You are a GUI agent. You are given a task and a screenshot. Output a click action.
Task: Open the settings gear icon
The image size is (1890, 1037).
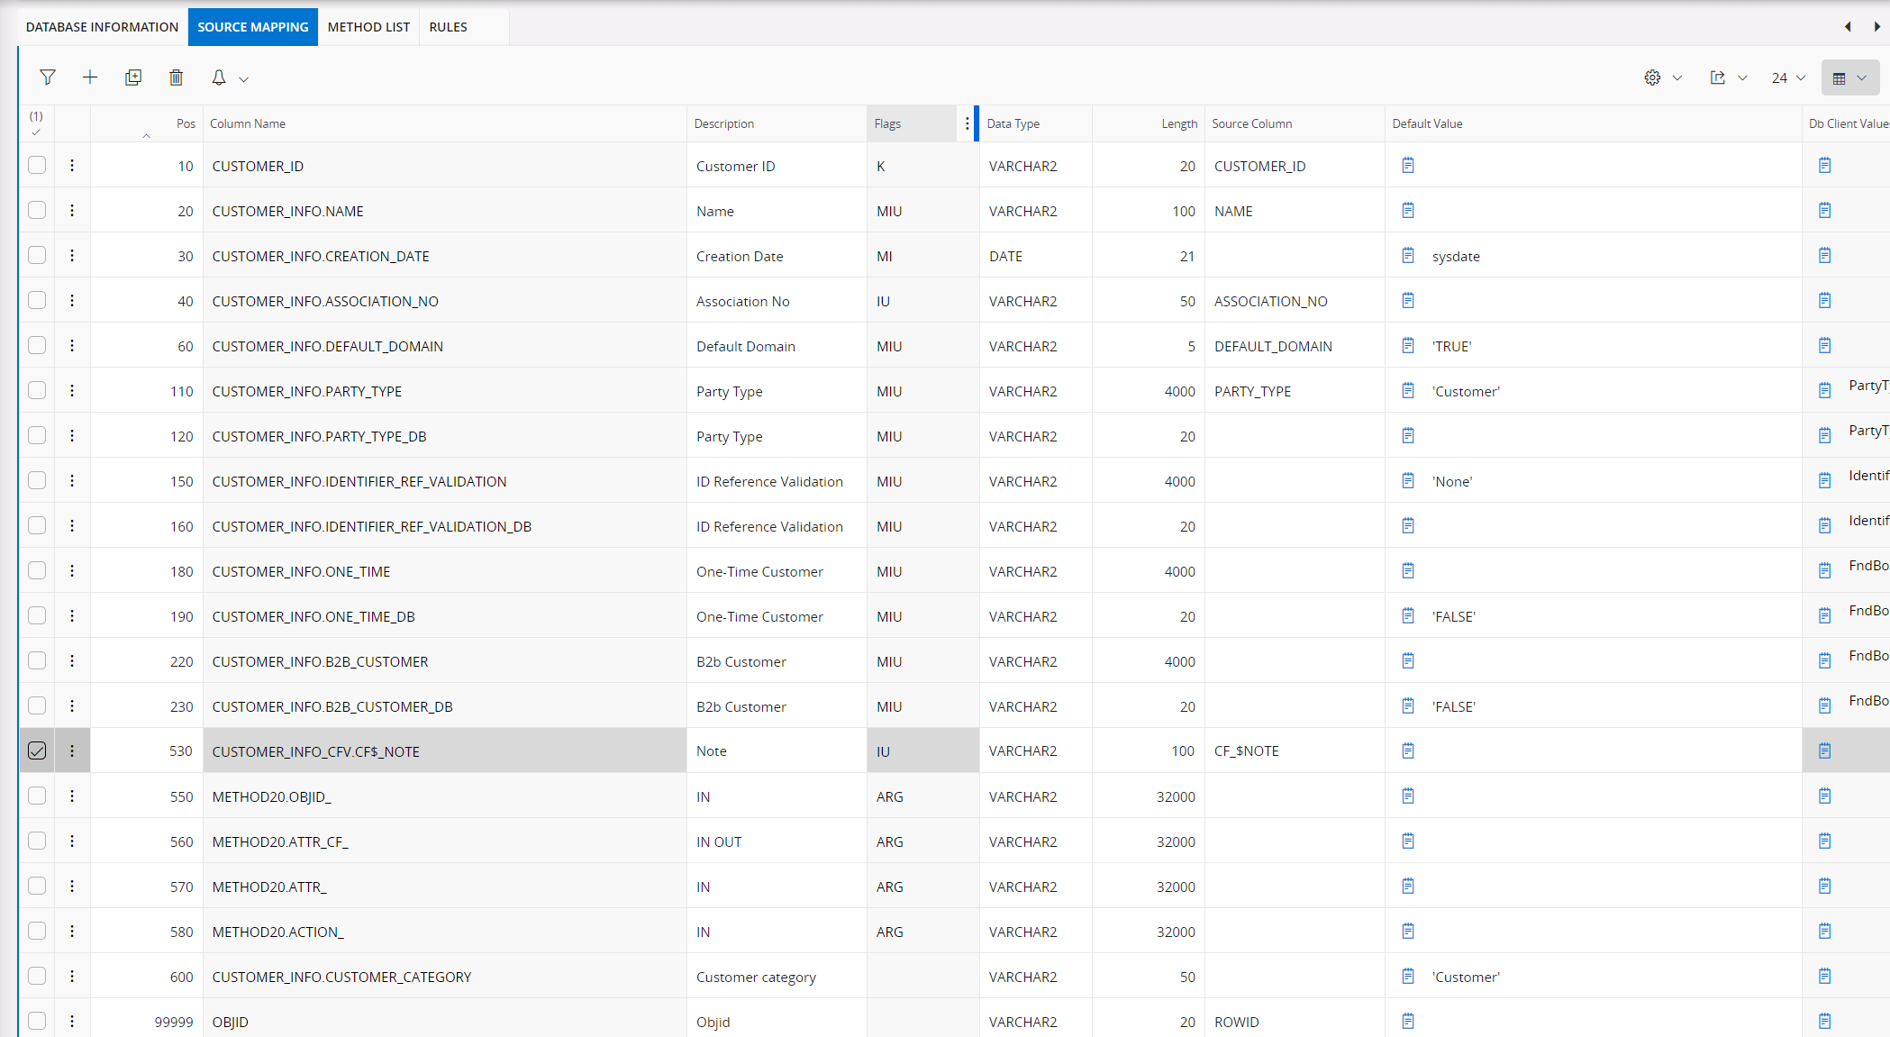[1651, 77]
